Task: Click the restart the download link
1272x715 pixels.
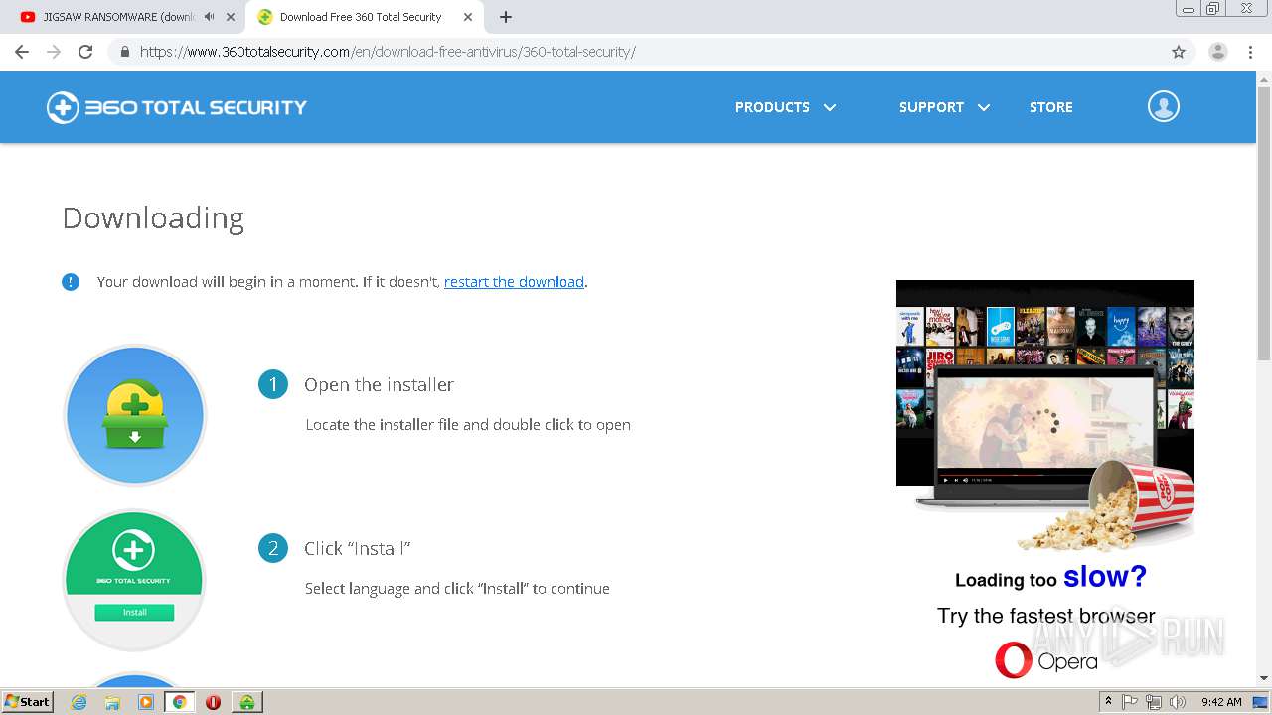Action: [x=514, y=282]
